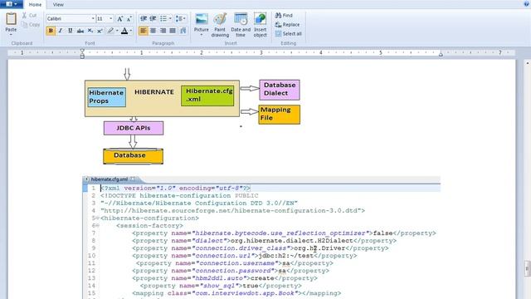531x299 pixels.
Task: Click the '<session-factory>' tag text
Action: pos(149,226)
